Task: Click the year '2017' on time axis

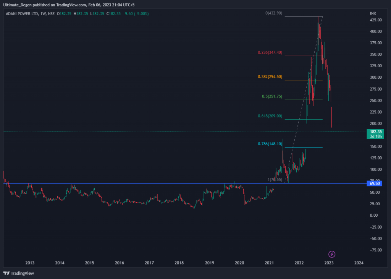Action: 149,263
